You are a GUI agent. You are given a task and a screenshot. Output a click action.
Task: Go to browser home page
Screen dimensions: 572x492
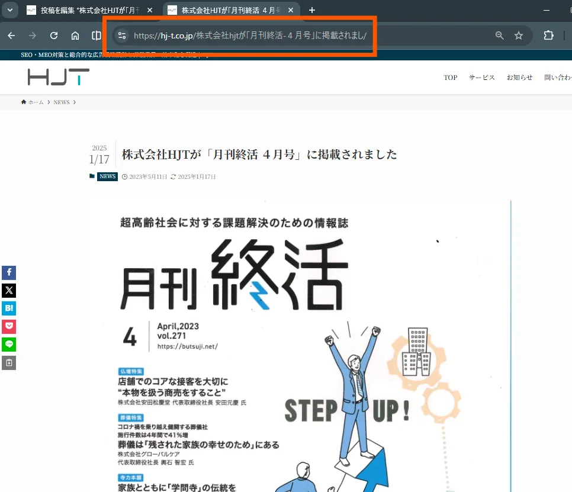(75, 36)
